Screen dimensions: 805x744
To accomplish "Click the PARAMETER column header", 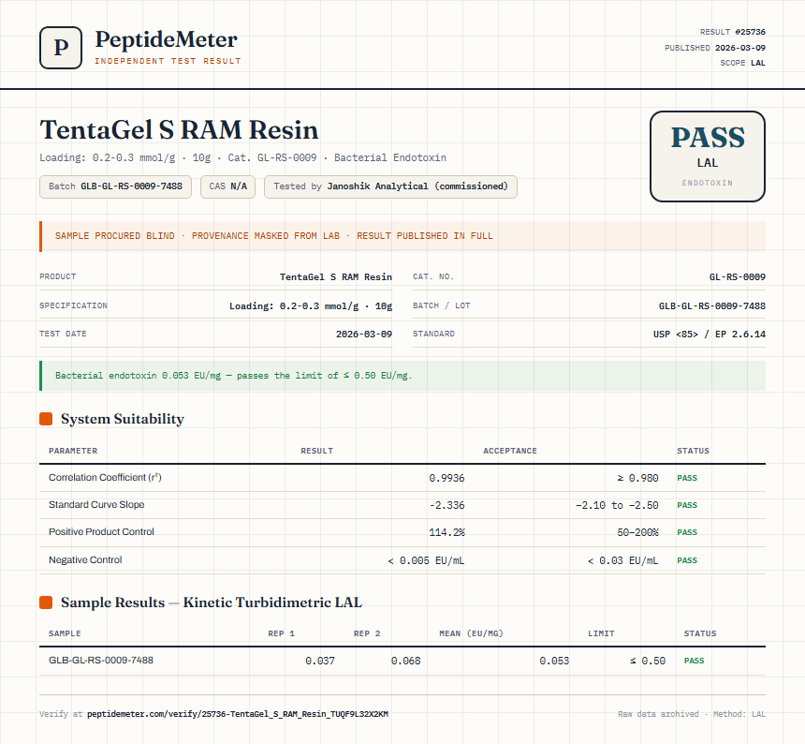I will pos(73,451).
